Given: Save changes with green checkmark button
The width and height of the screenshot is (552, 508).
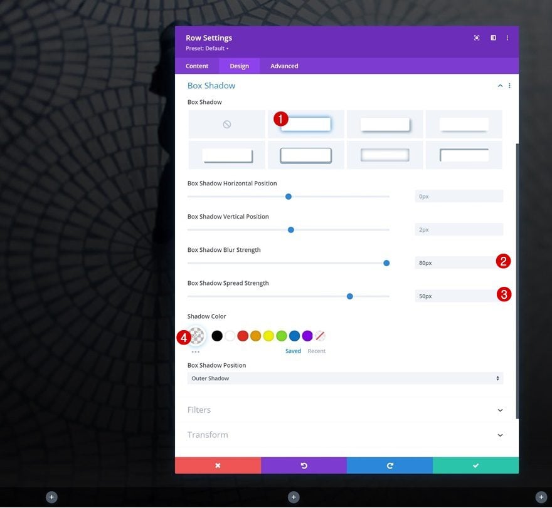Looking at the screenshot, I should [x=475, y=466].
